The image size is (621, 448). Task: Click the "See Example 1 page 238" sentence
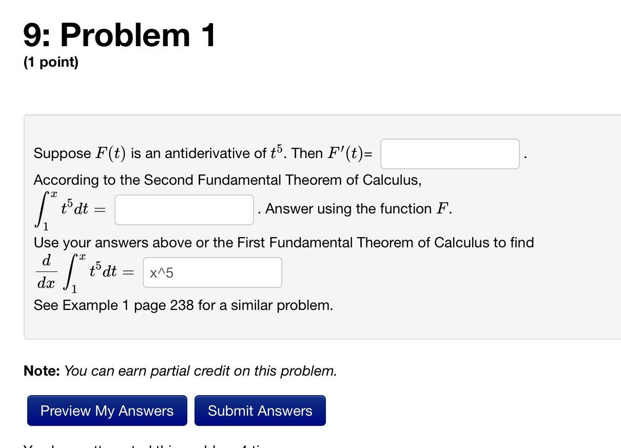click(183, 305)
